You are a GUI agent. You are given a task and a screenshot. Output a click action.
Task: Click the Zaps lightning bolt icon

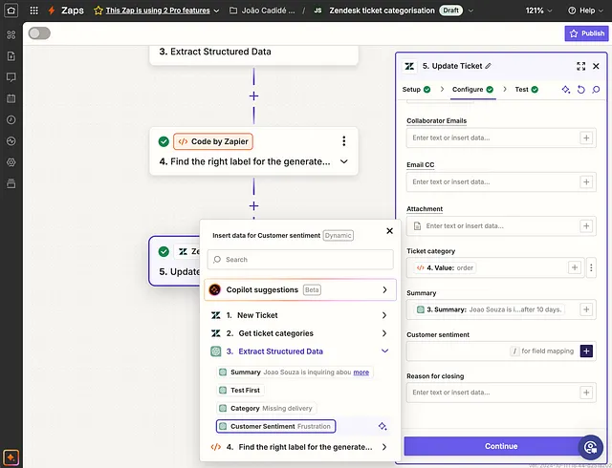coord(51,11)
